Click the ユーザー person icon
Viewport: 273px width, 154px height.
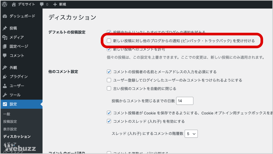[5, 86]
